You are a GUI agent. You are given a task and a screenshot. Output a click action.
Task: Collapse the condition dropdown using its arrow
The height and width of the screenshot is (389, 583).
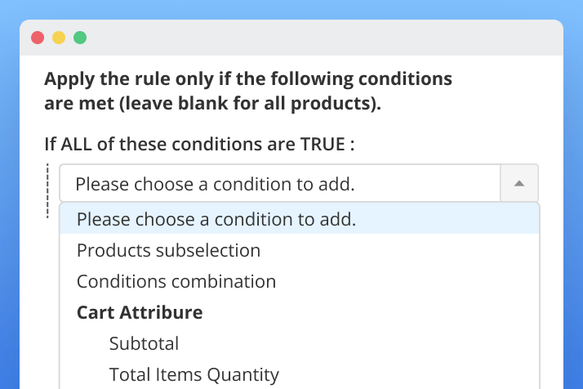(518, 184)
